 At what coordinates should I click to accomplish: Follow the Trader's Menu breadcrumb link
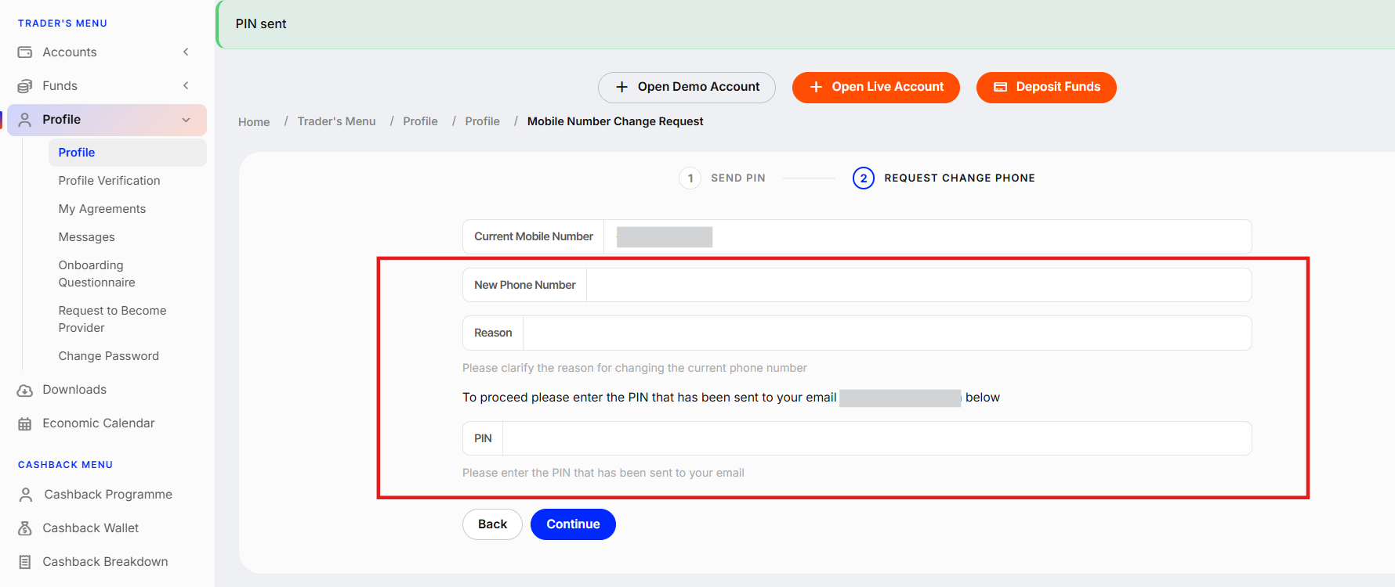(336, 121)
